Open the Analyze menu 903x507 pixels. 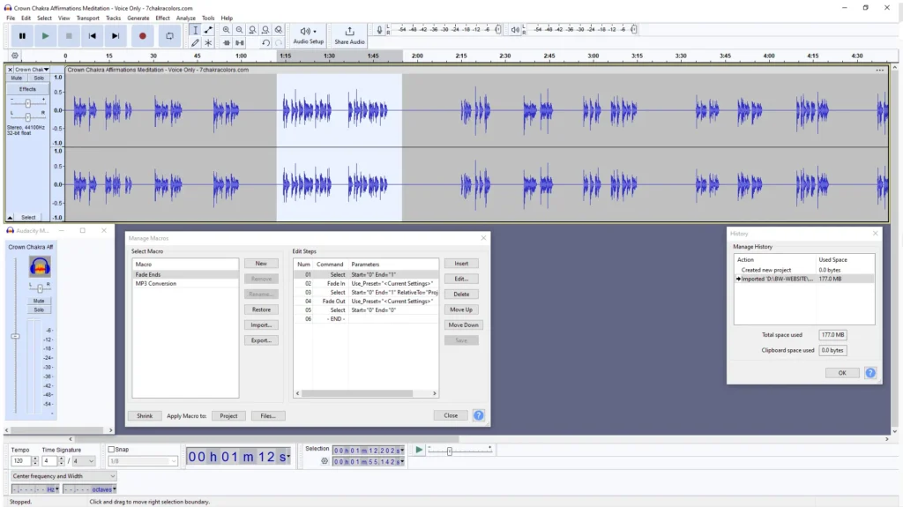point(185,18)
